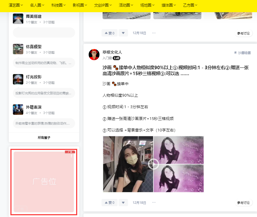This screenshot has height=217, width=257.
Task: Click the 灯光投影 circle thumbnail icon
Action: (18, 79)
